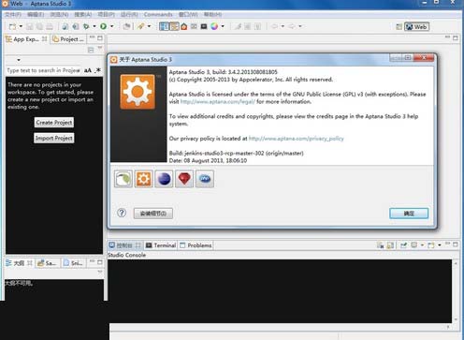
Task: Open the 文件(F) menu
Action: (x=13, y=15)
